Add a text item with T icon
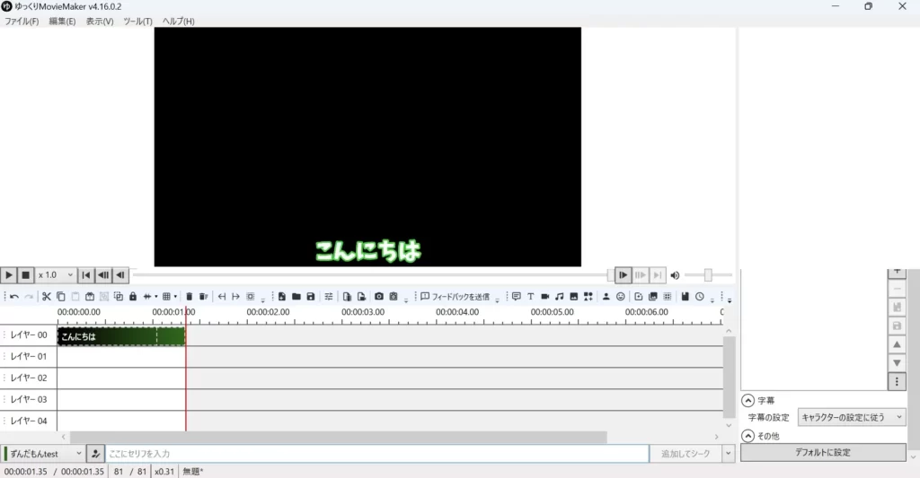920x478 pixels. coord(530,297)
